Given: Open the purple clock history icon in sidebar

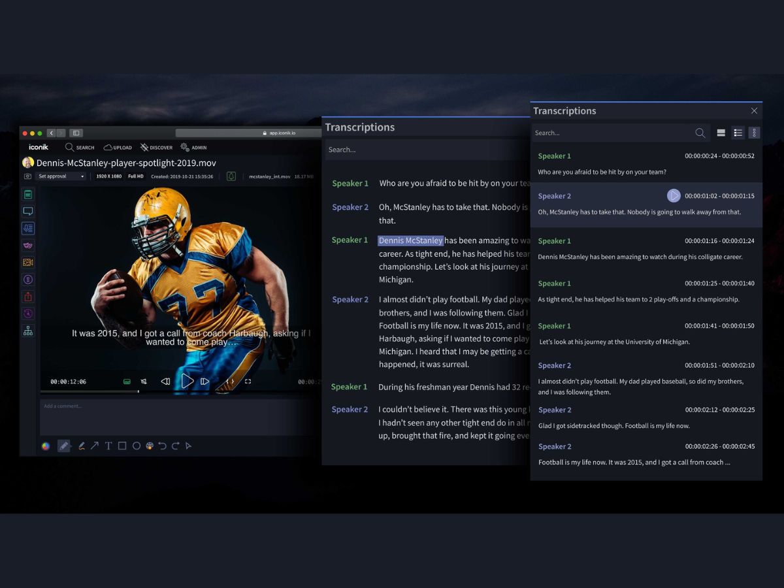Looking at the screenshot, I should point(28,314).
